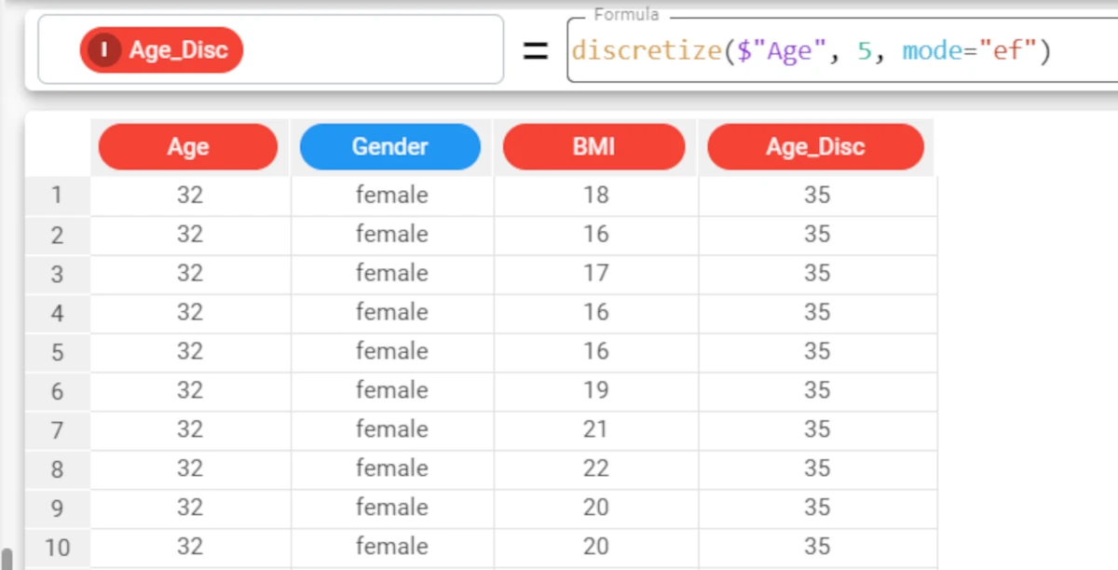Click Age_Disc value 35 in row 2
1118x570 pixels.
coord(817,234)
